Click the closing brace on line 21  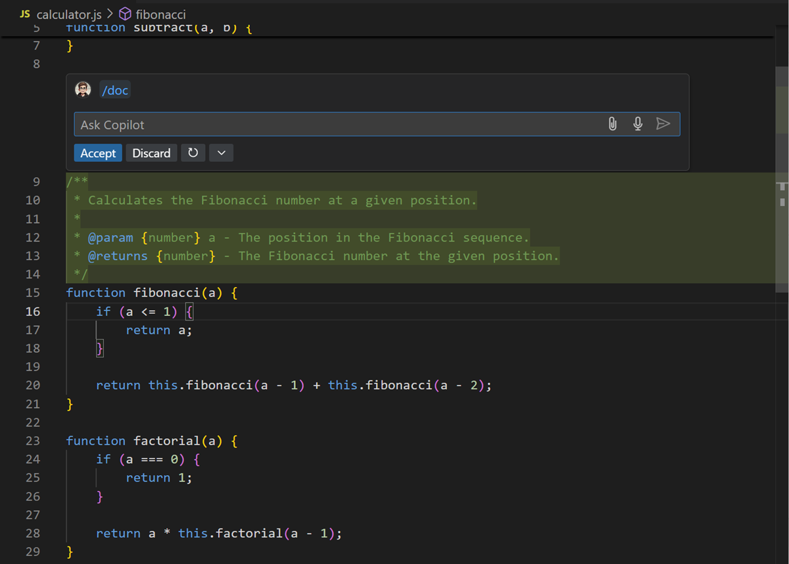point(70,404)
